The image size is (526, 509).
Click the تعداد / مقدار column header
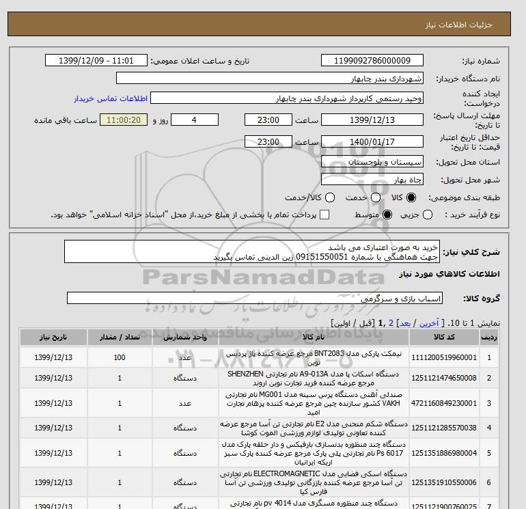[120, 338]
